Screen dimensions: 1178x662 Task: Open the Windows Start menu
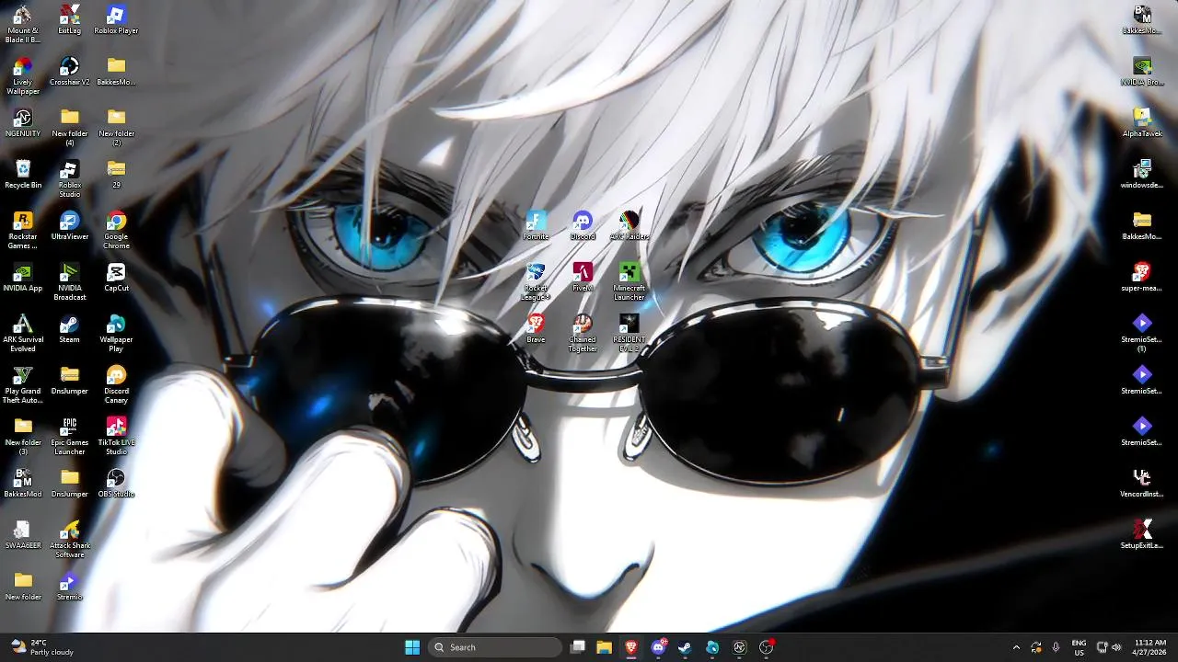[412, 647]
